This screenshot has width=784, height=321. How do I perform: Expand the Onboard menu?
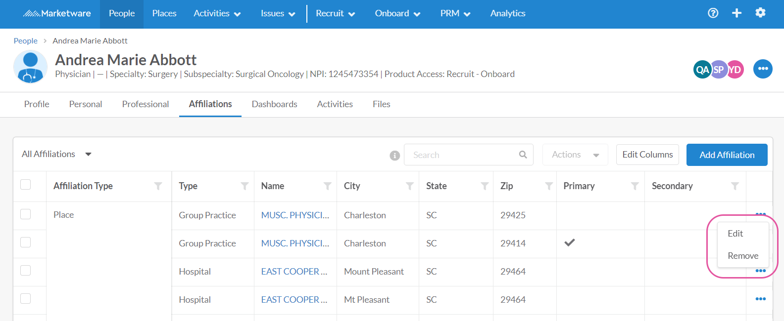coord(397,13)
